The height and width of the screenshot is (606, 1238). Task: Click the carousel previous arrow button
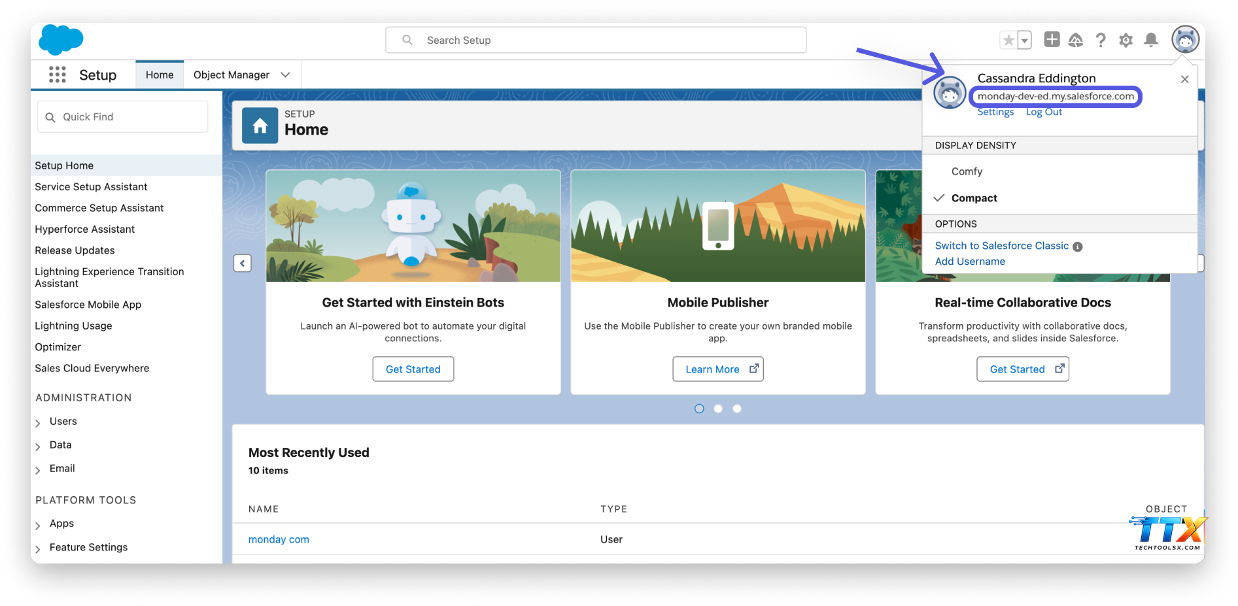[x=243, y=263]
